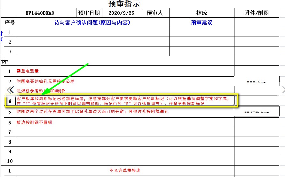Image resolution: width=285 pixels, height=177 pixels.
Task: Select the sequence number 10 cell
Action: [x=10, y=161]
